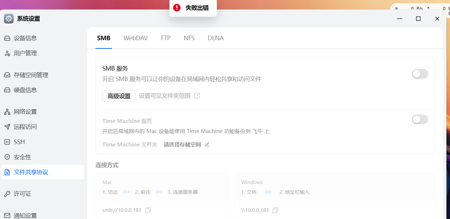Maximize the 系统设置 window
This screenshot has height=219, width=450.
[418, 19]
